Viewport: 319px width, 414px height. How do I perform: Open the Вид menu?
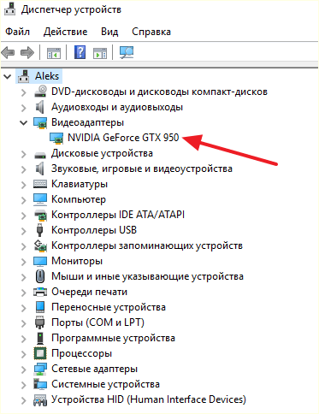click(x=109, y=32)
